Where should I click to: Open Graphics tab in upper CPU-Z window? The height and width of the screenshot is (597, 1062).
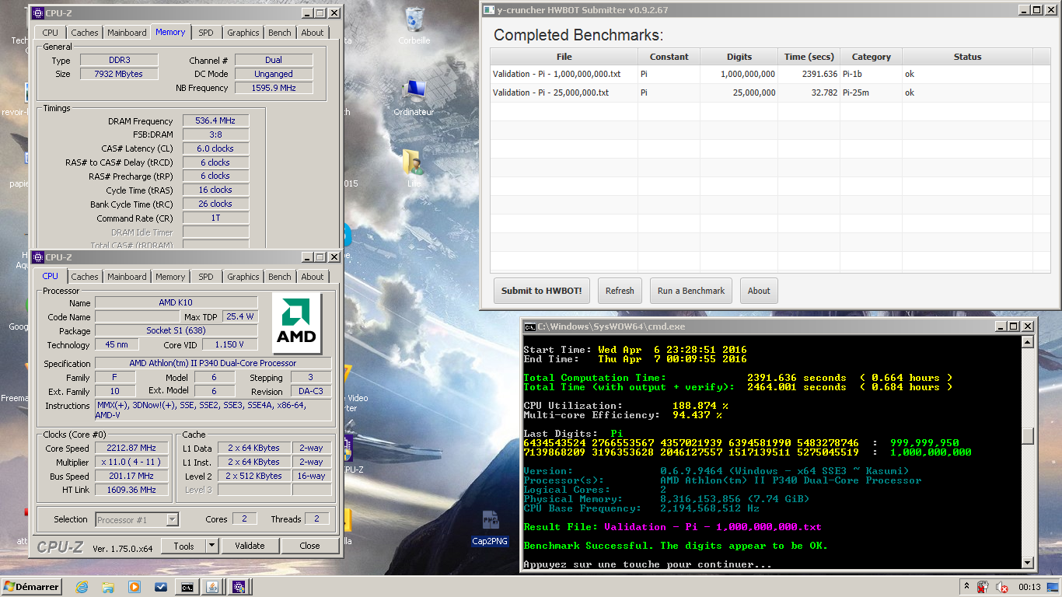pos(243,33)
